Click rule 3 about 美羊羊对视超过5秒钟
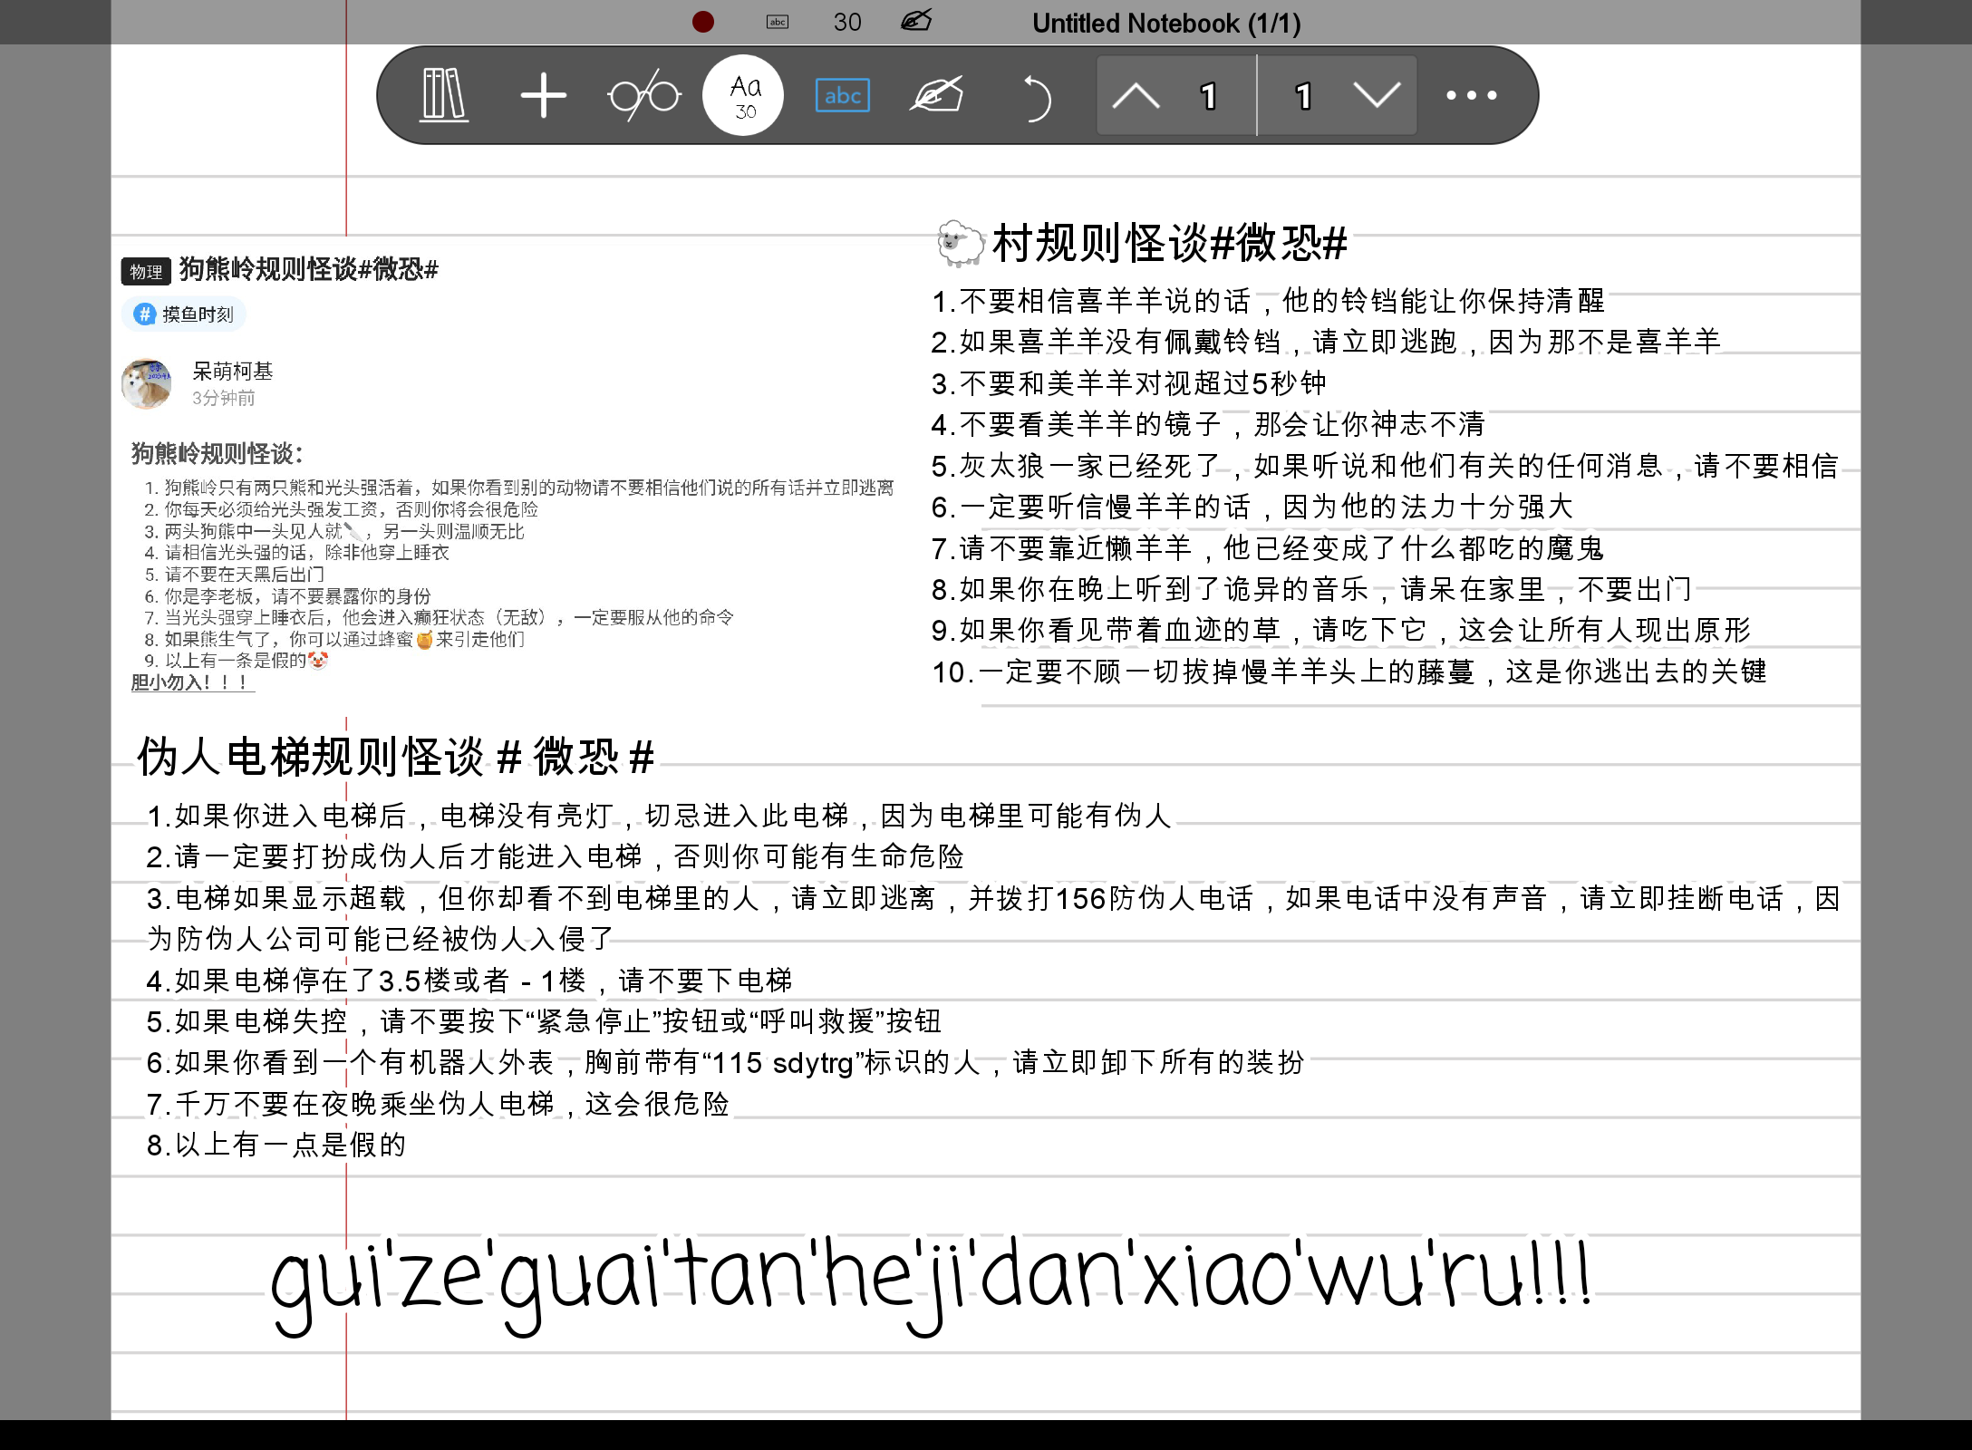The image size is (1972, 1450). coord(1129,383)
